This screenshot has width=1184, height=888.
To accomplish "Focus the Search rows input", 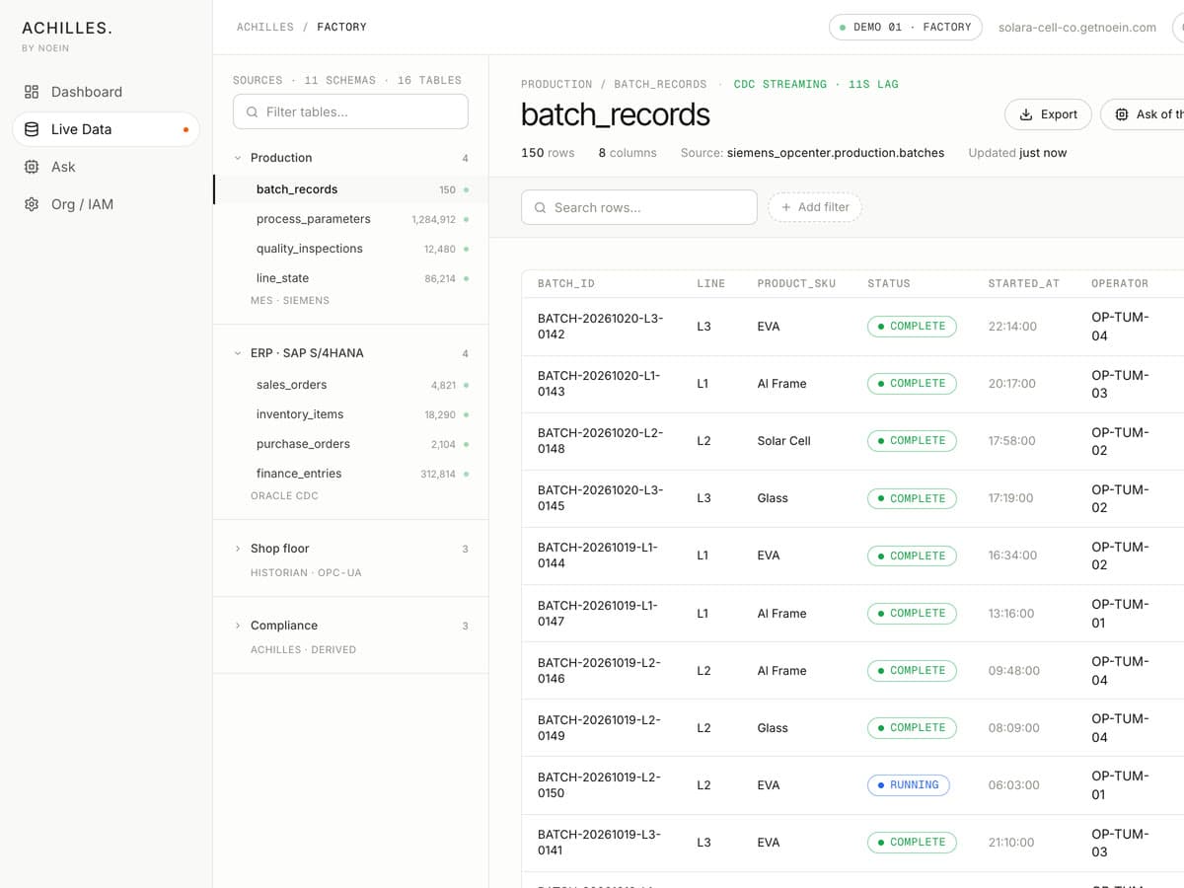I will (638, 207).
